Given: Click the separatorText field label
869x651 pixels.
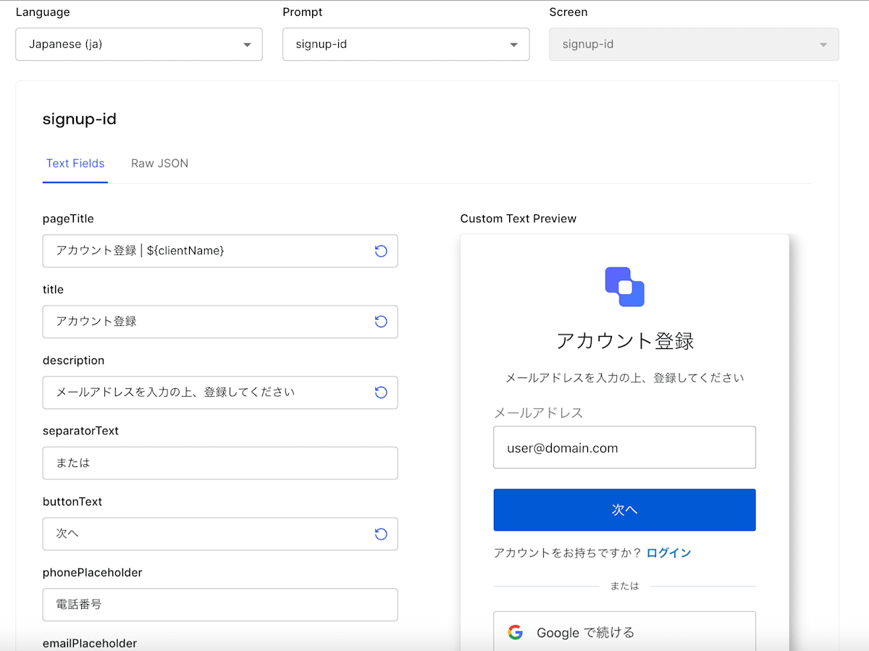Looking at the screenshot, I should point(80,431).
